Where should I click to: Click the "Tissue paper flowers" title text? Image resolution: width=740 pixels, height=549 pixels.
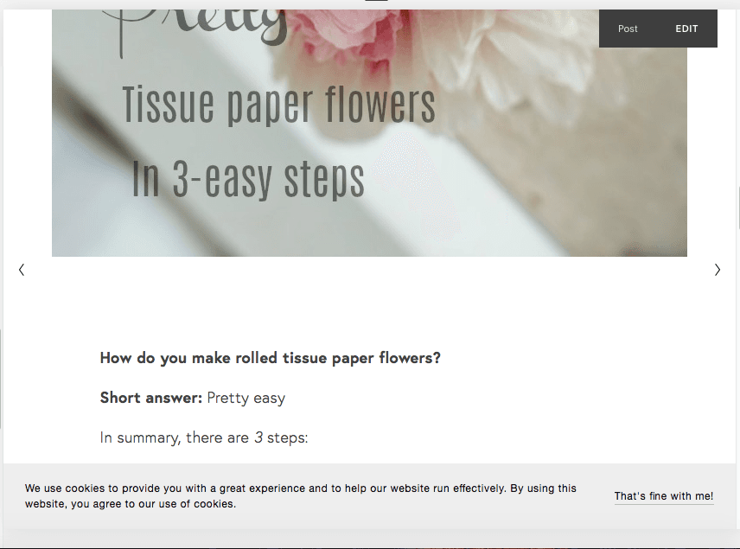[279, 104]
